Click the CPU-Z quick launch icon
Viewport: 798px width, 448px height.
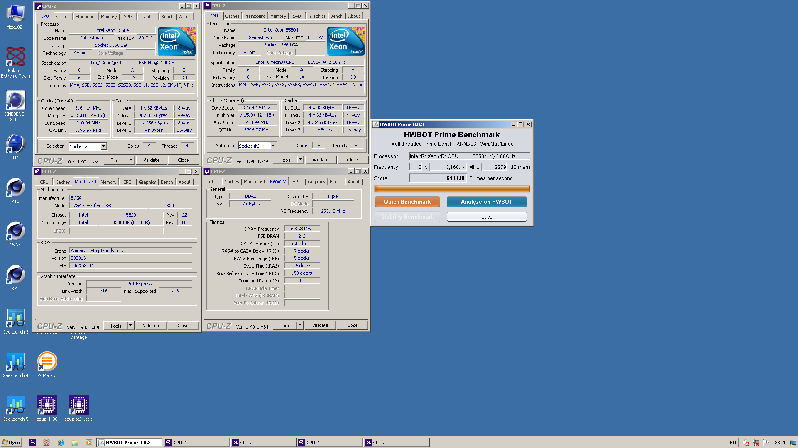tap(32, 443)
